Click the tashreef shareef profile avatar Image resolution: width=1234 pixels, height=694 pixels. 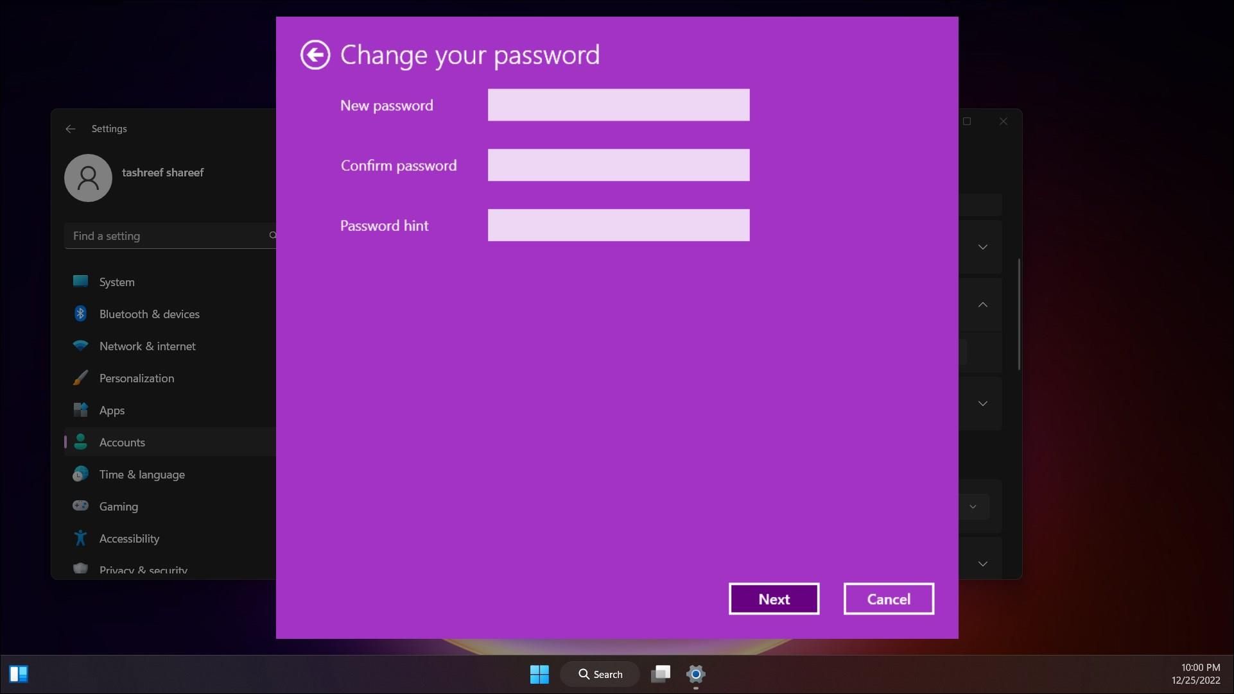pyautogui.click(x=88, y=178)
